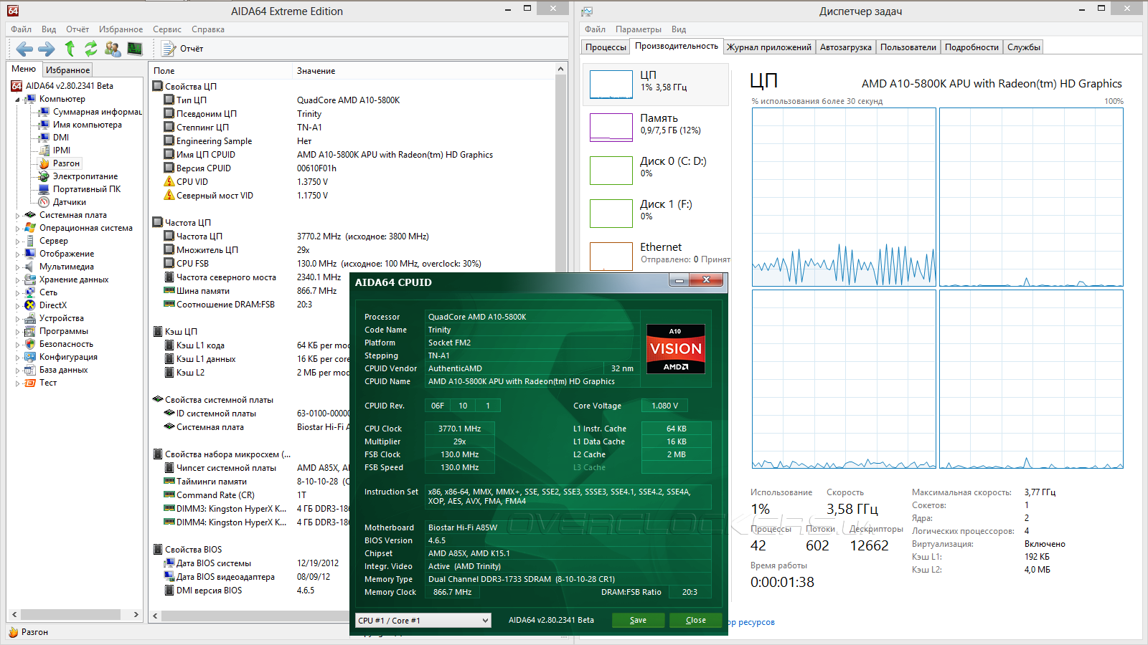This screenshot has width=1148, height=645.
Task: Switch to the Процессы tab
Action: tap(606, 47)
